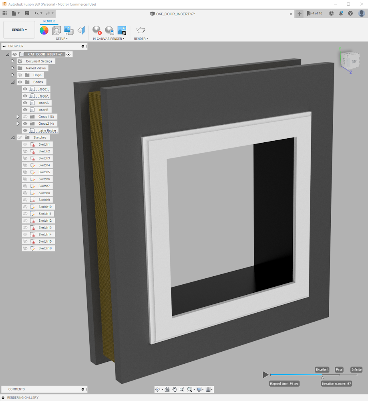Show the hidden Group1 folder
This screenshot has width=368, height=401.
[25, 116]
